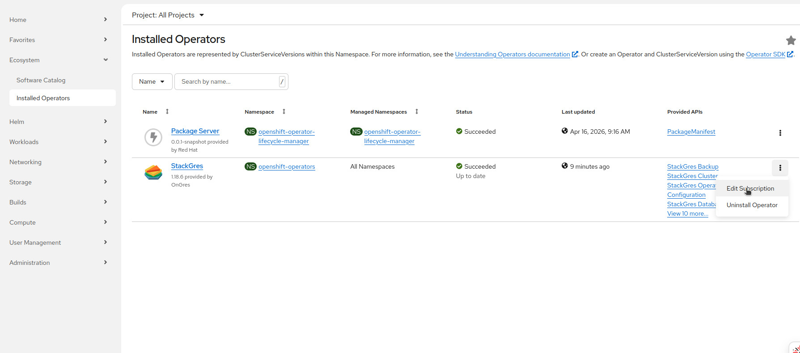Image resolution: width=800 pixels, height=353 pixels.
Task: Click the globe icon beside 9 minutes ago
Action: [x=565, y=166]
